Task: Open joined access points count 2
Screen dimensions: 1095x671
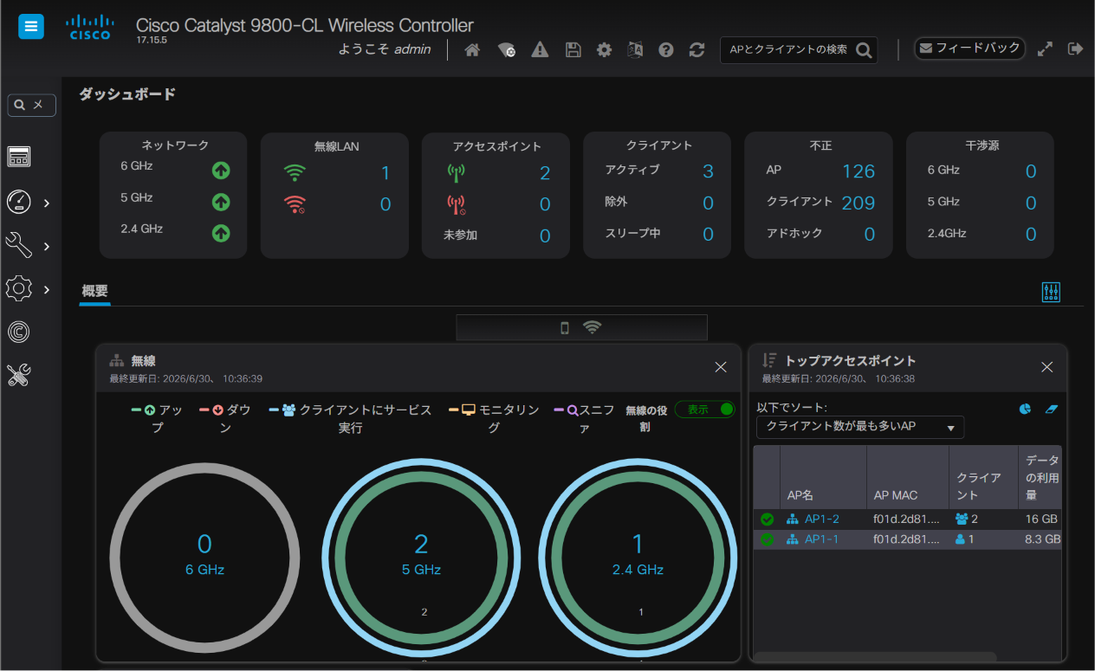Action: pyautogui.click(x=545, y=173)
